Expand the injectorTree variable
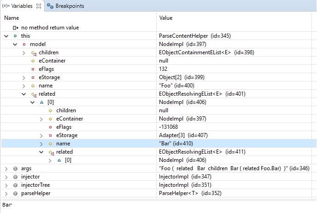317x213 pixels. click(6, 185)
